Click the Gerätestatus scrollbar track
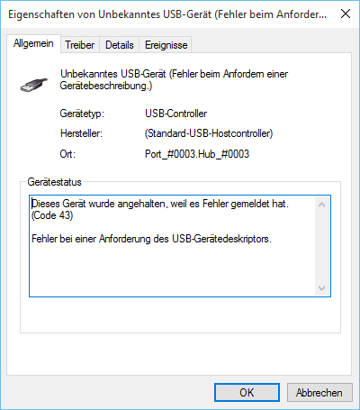 (322, 247)
